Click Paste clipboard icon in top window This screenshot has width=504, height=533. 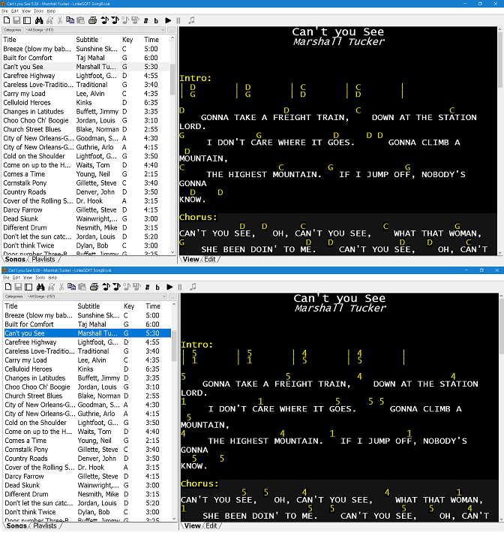coord(81,20)
